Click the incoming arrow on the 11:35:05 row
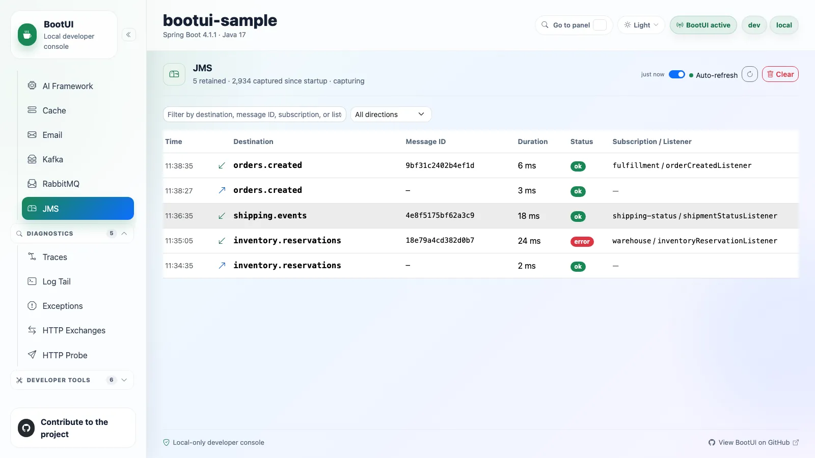The height and width of the screenshot is (458, 815). pos(222,241)
